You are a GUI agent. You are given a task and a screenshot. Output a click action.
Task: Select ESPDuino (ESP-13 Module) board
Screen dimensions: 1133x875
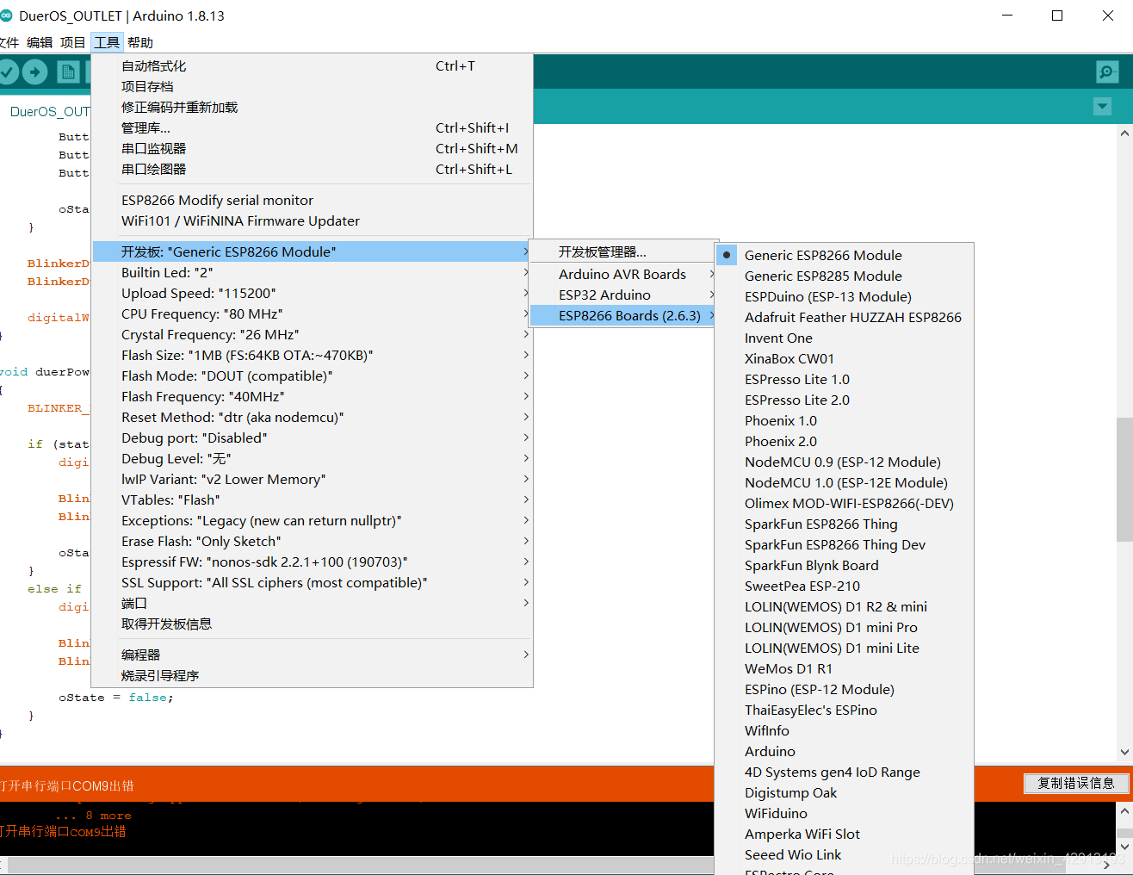pos(845,296)
